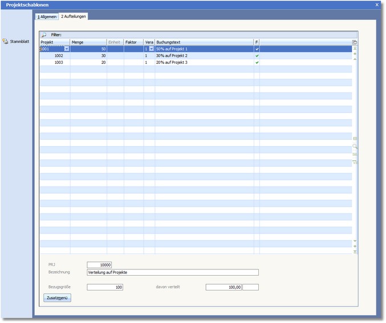Image resolution: width=386 pixels, height=323 pixels.
Task: Click into the Bezeichnung text field
Action: pos(172,273)
